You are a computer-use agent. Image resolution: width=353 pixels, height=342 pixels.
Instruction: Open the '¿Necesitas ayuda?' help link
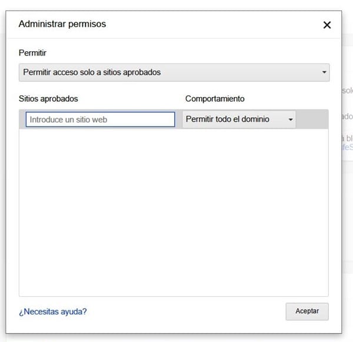(53, 311)
